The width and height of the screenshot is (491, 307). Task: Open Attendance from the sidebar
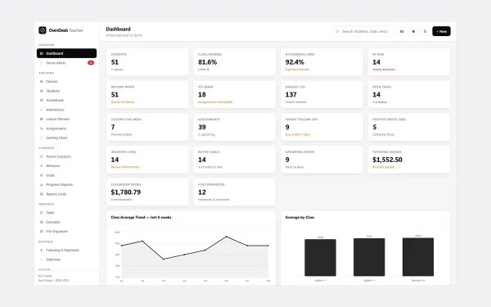(x=66, y=110)
